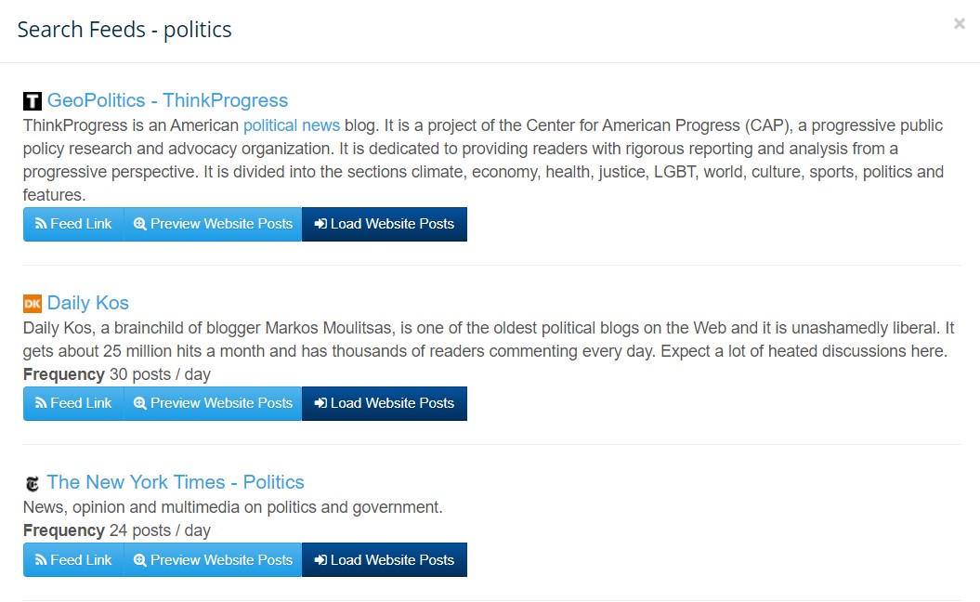Preview Website Posts for Daily Kos
The height and width of the screenshot is (602, 980).
213,403
